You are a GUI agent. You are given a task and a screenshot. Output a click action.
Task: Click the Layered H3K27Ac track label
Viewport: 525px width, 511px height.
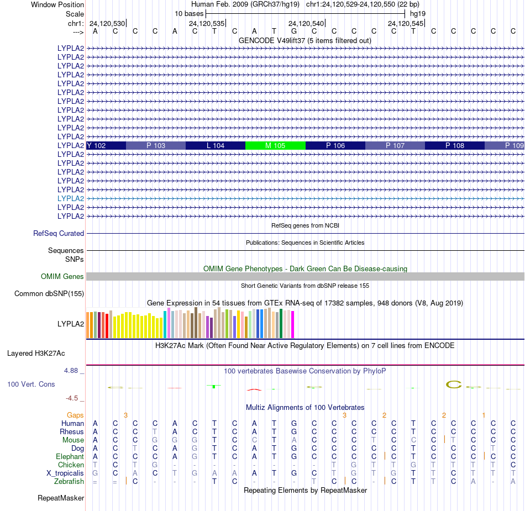click(36, 354)
